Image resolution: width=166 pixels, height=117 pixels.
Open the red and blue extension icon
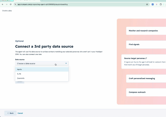157,4
